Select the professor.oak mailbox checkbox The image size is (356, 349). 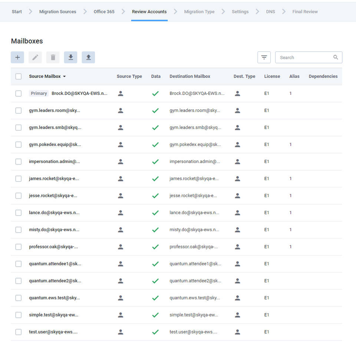pos(19,247)
